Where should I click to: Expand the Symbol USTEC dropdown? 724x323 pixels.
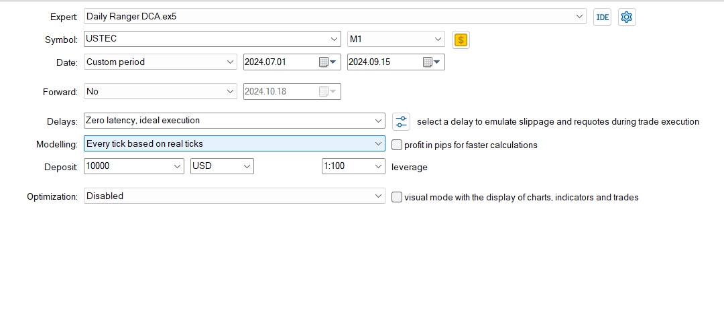[x=335, y=40]
